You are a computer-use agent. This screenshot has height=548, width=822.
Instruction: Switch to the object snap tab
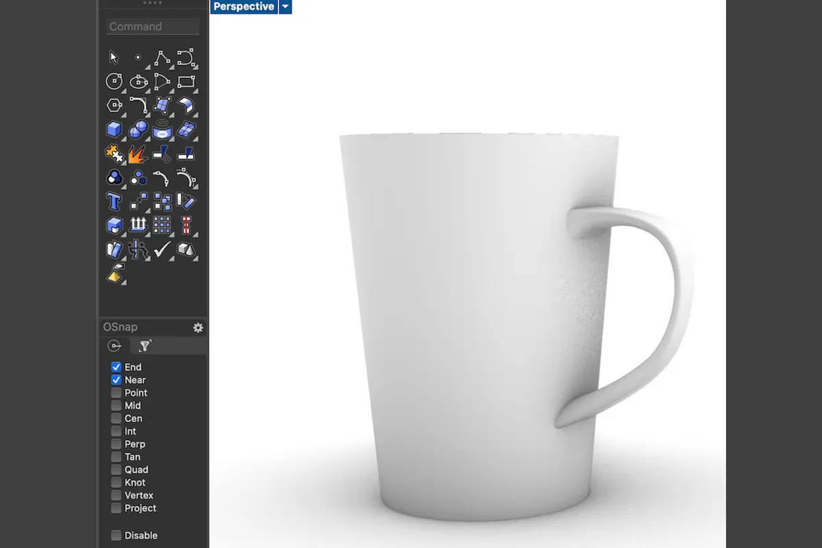pyautogui.click(x=115, y=346)
